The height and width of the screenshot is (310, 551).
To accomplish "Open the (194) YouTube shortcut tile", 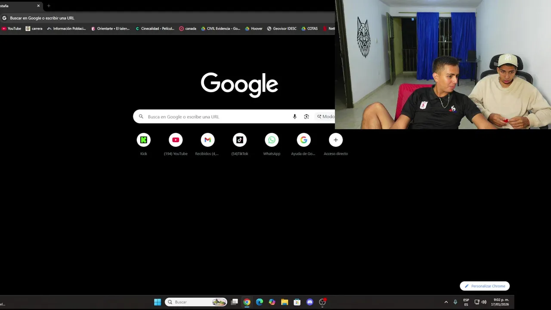I will point(176,144).
